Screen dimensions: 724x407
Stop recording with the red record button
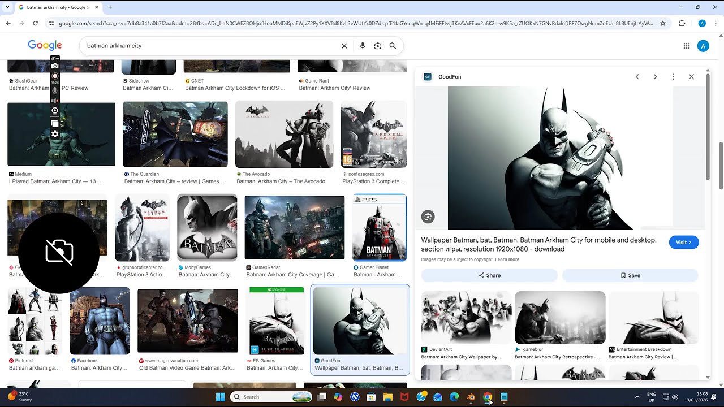(x=55, y=76)
